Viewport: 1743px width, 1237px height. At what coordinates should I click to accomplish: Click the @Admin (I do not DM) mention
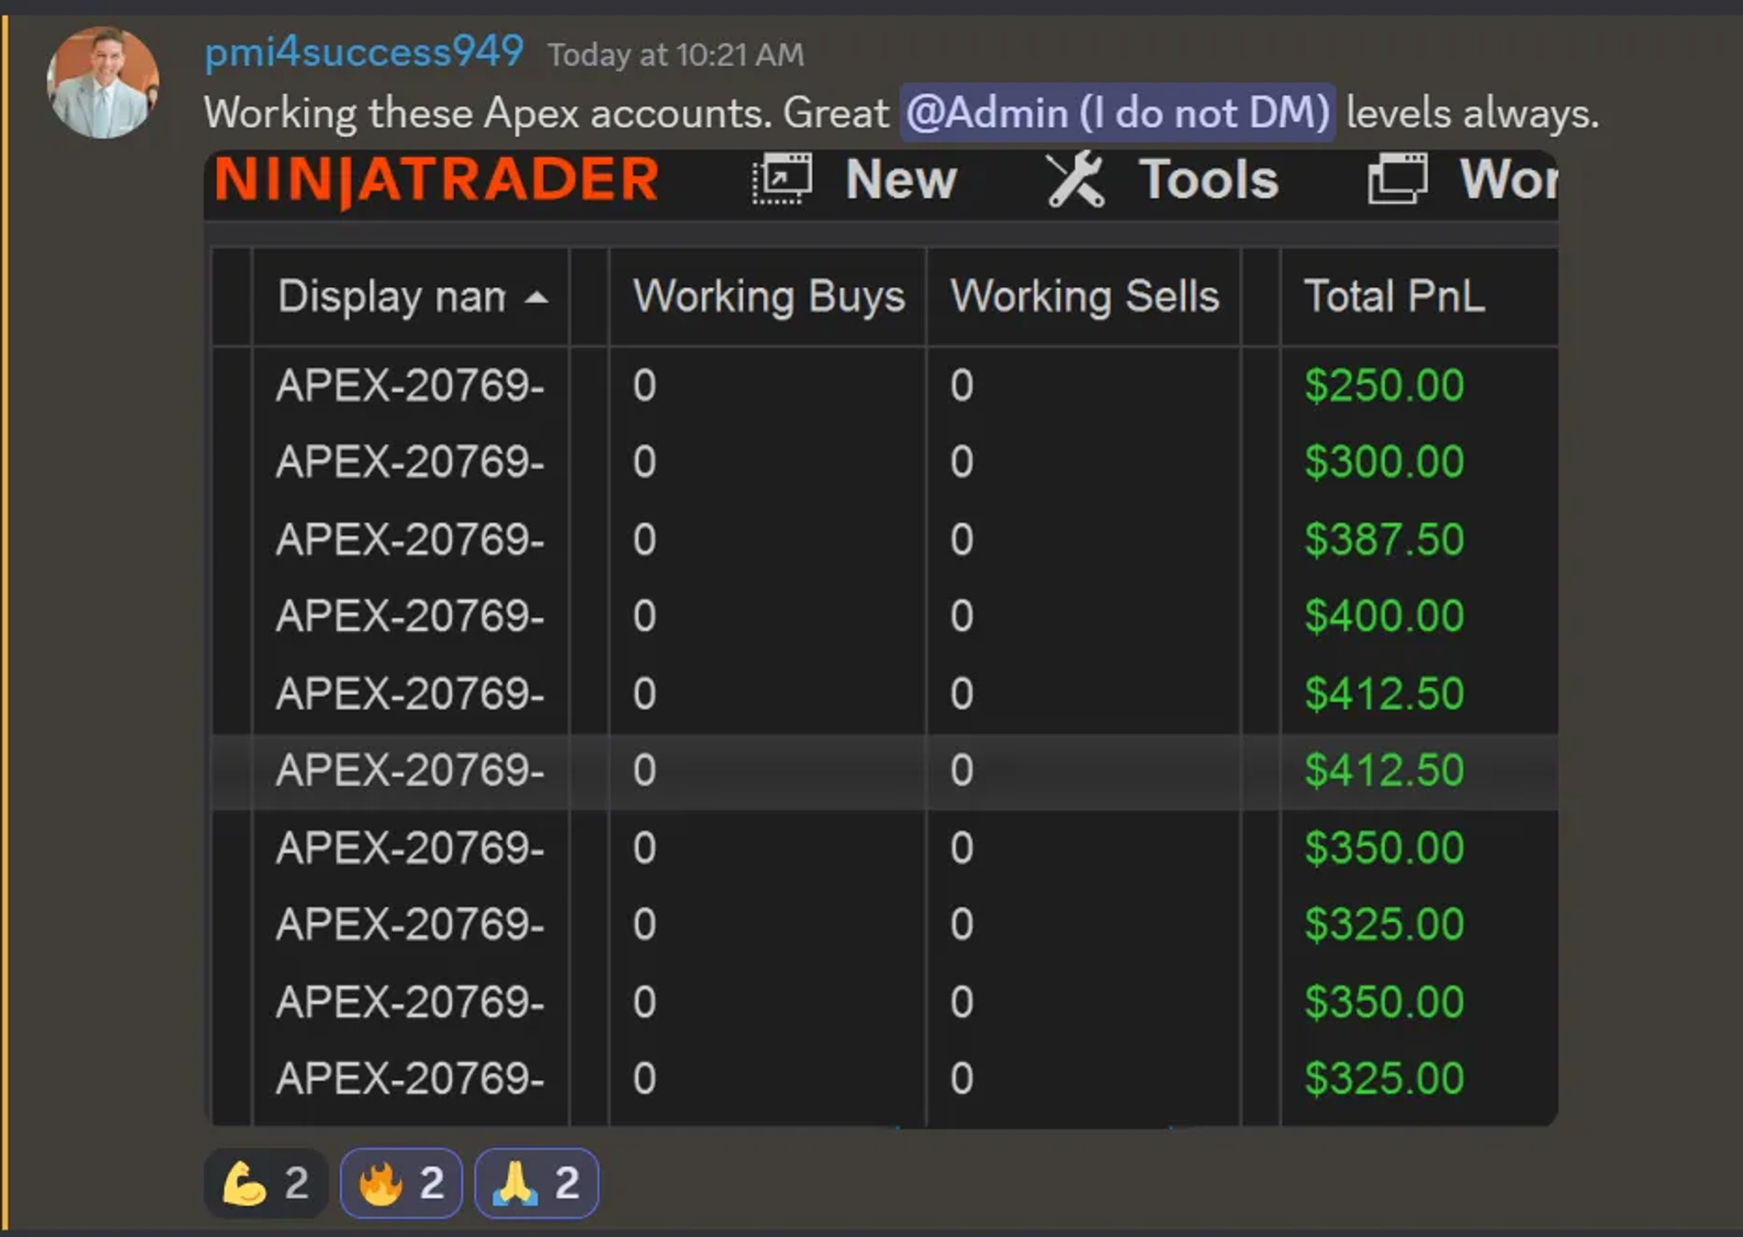(1117, 113)
